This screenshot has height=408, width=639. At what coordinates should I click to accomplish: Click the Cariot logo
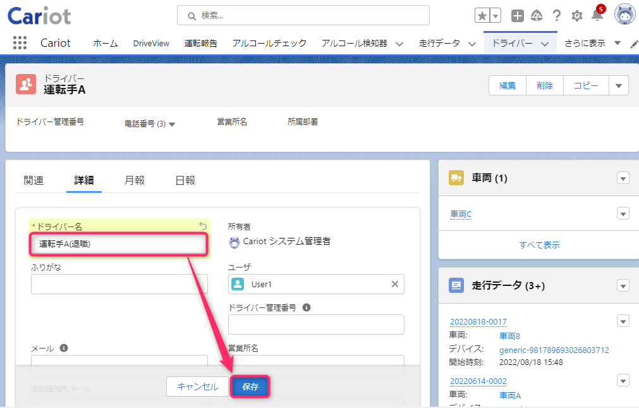(39, 16)
